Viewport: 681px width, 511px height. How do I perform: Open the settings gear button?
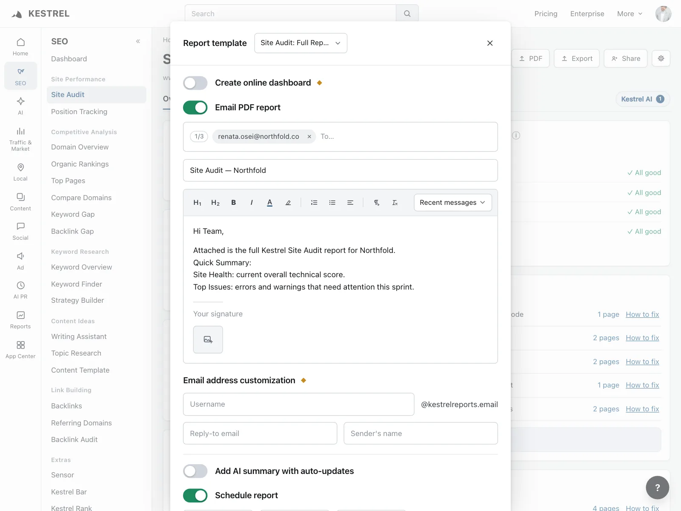661,58
